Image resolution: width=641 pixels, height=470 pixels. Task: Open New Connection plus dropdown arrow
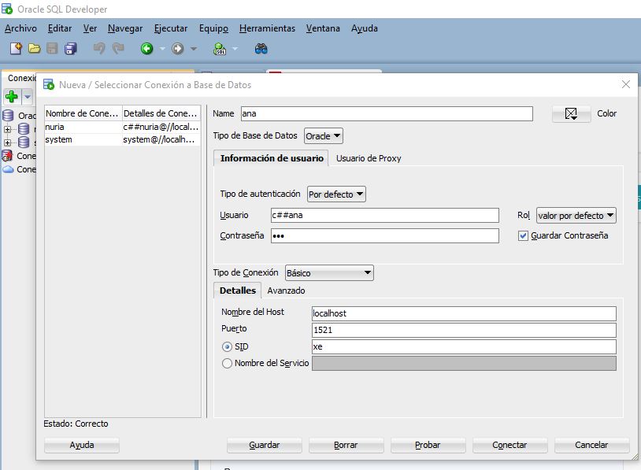tap(27, 97)
